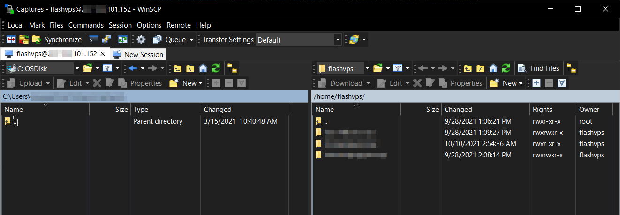
Task: Sort remote files by Rights column
Action: pos(542,110)
